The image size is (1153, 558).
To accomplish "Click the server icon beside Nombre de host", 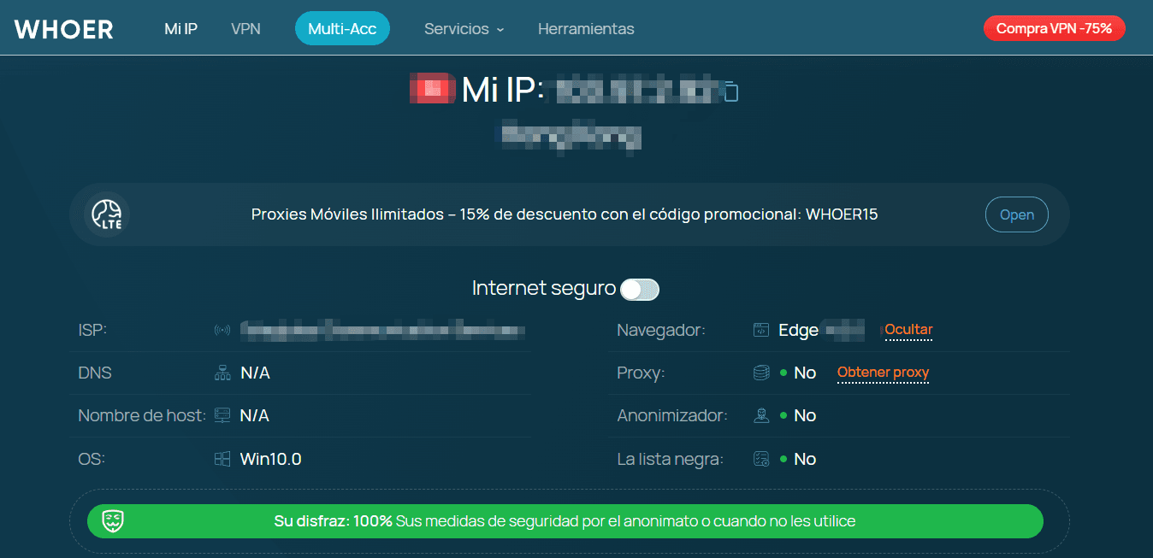I will click(222, 415).
